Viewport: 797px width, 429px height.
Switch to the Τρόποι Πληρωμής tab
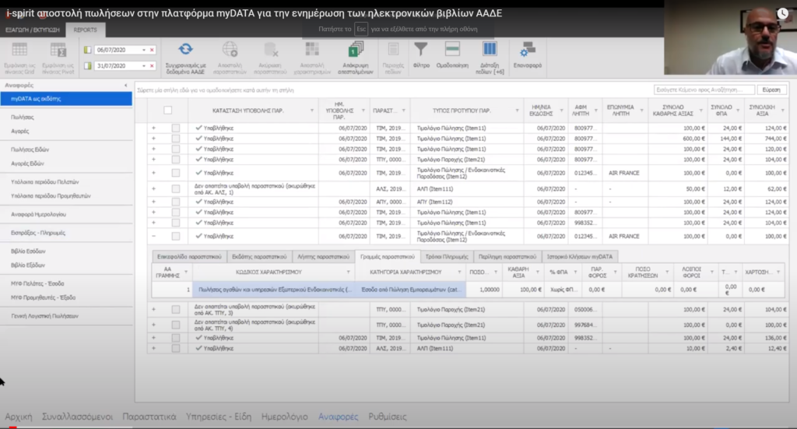click(x=448, y=256)
